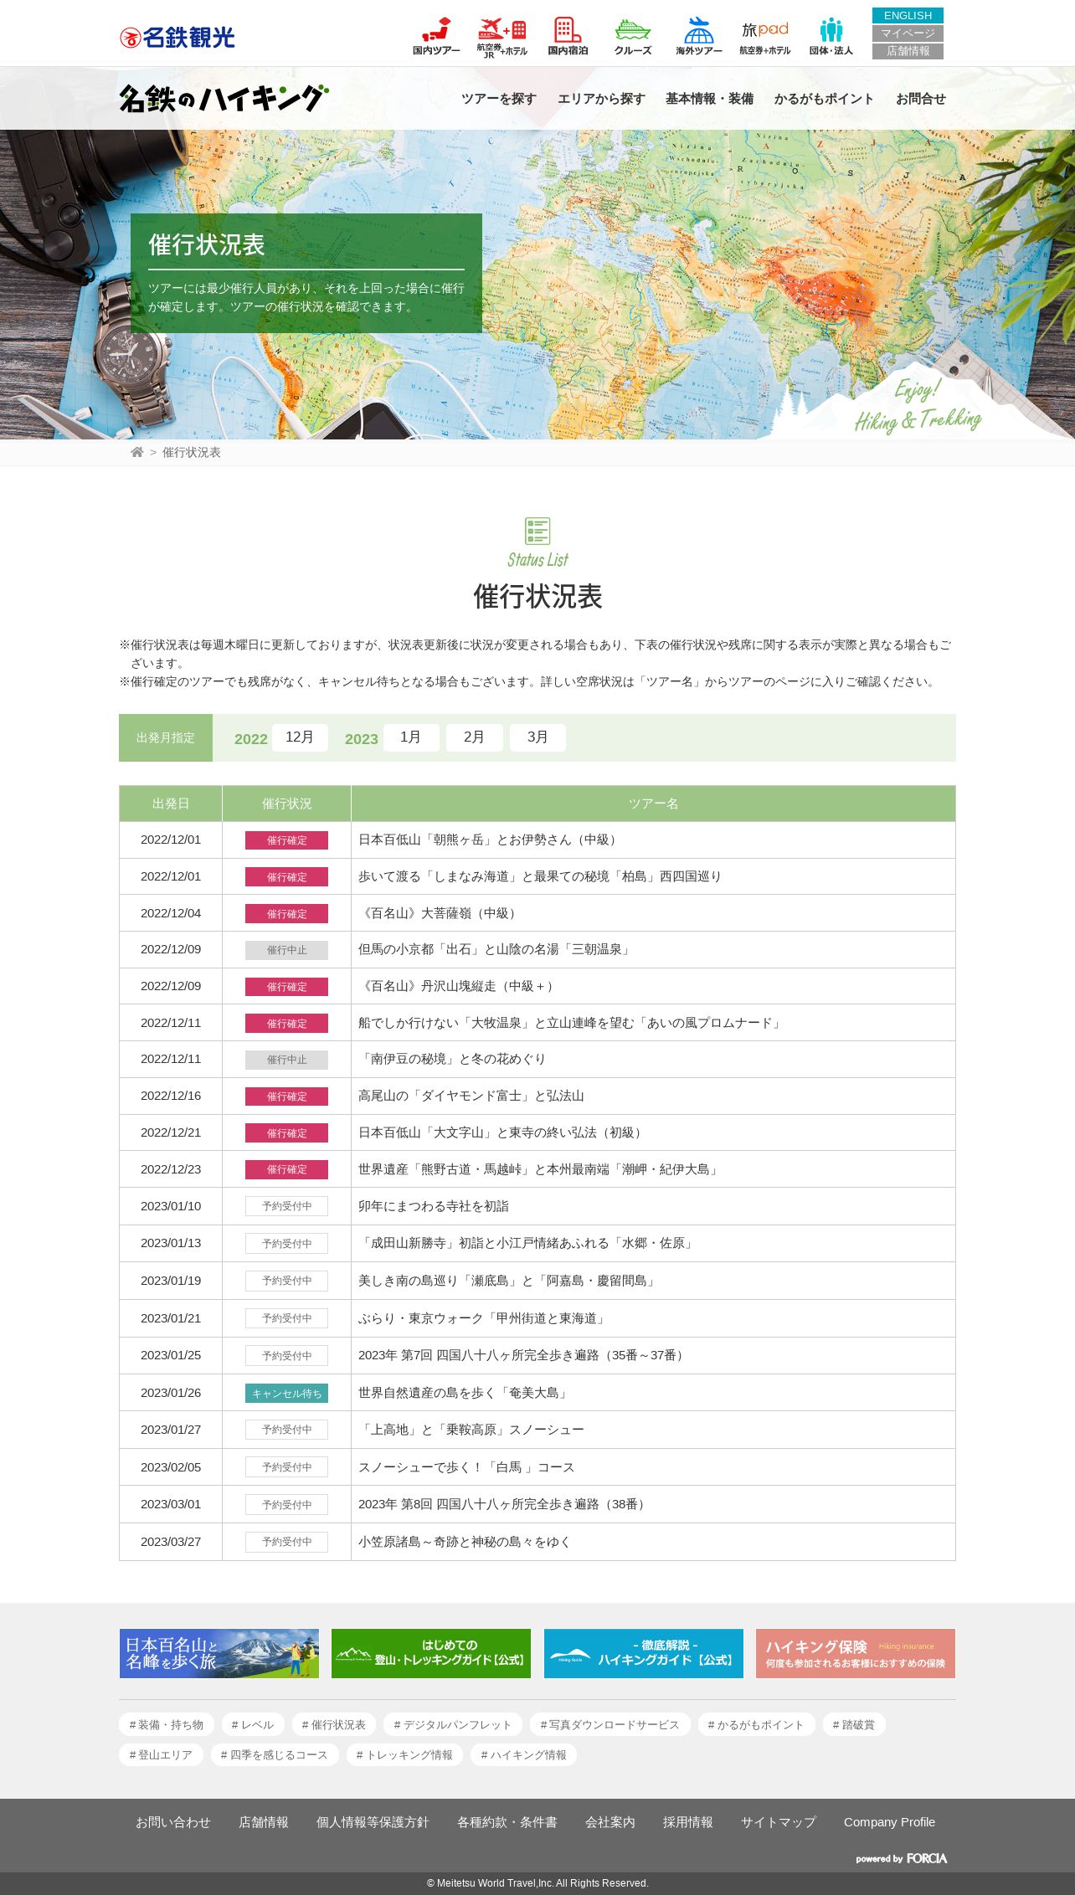
Task: Open tour 高尾山の「ダイヤモンド富士」と弘法山
Action: tap(471, 1096)
